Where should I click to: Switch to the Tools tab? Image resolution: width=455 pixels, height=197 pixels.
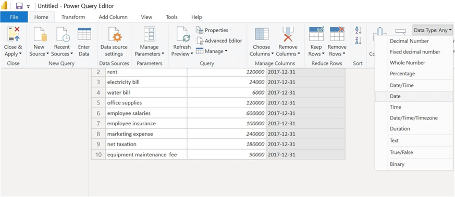click(172, 17)
